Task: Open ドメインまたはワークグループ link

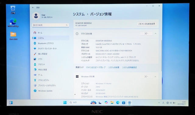Action: 96,67
